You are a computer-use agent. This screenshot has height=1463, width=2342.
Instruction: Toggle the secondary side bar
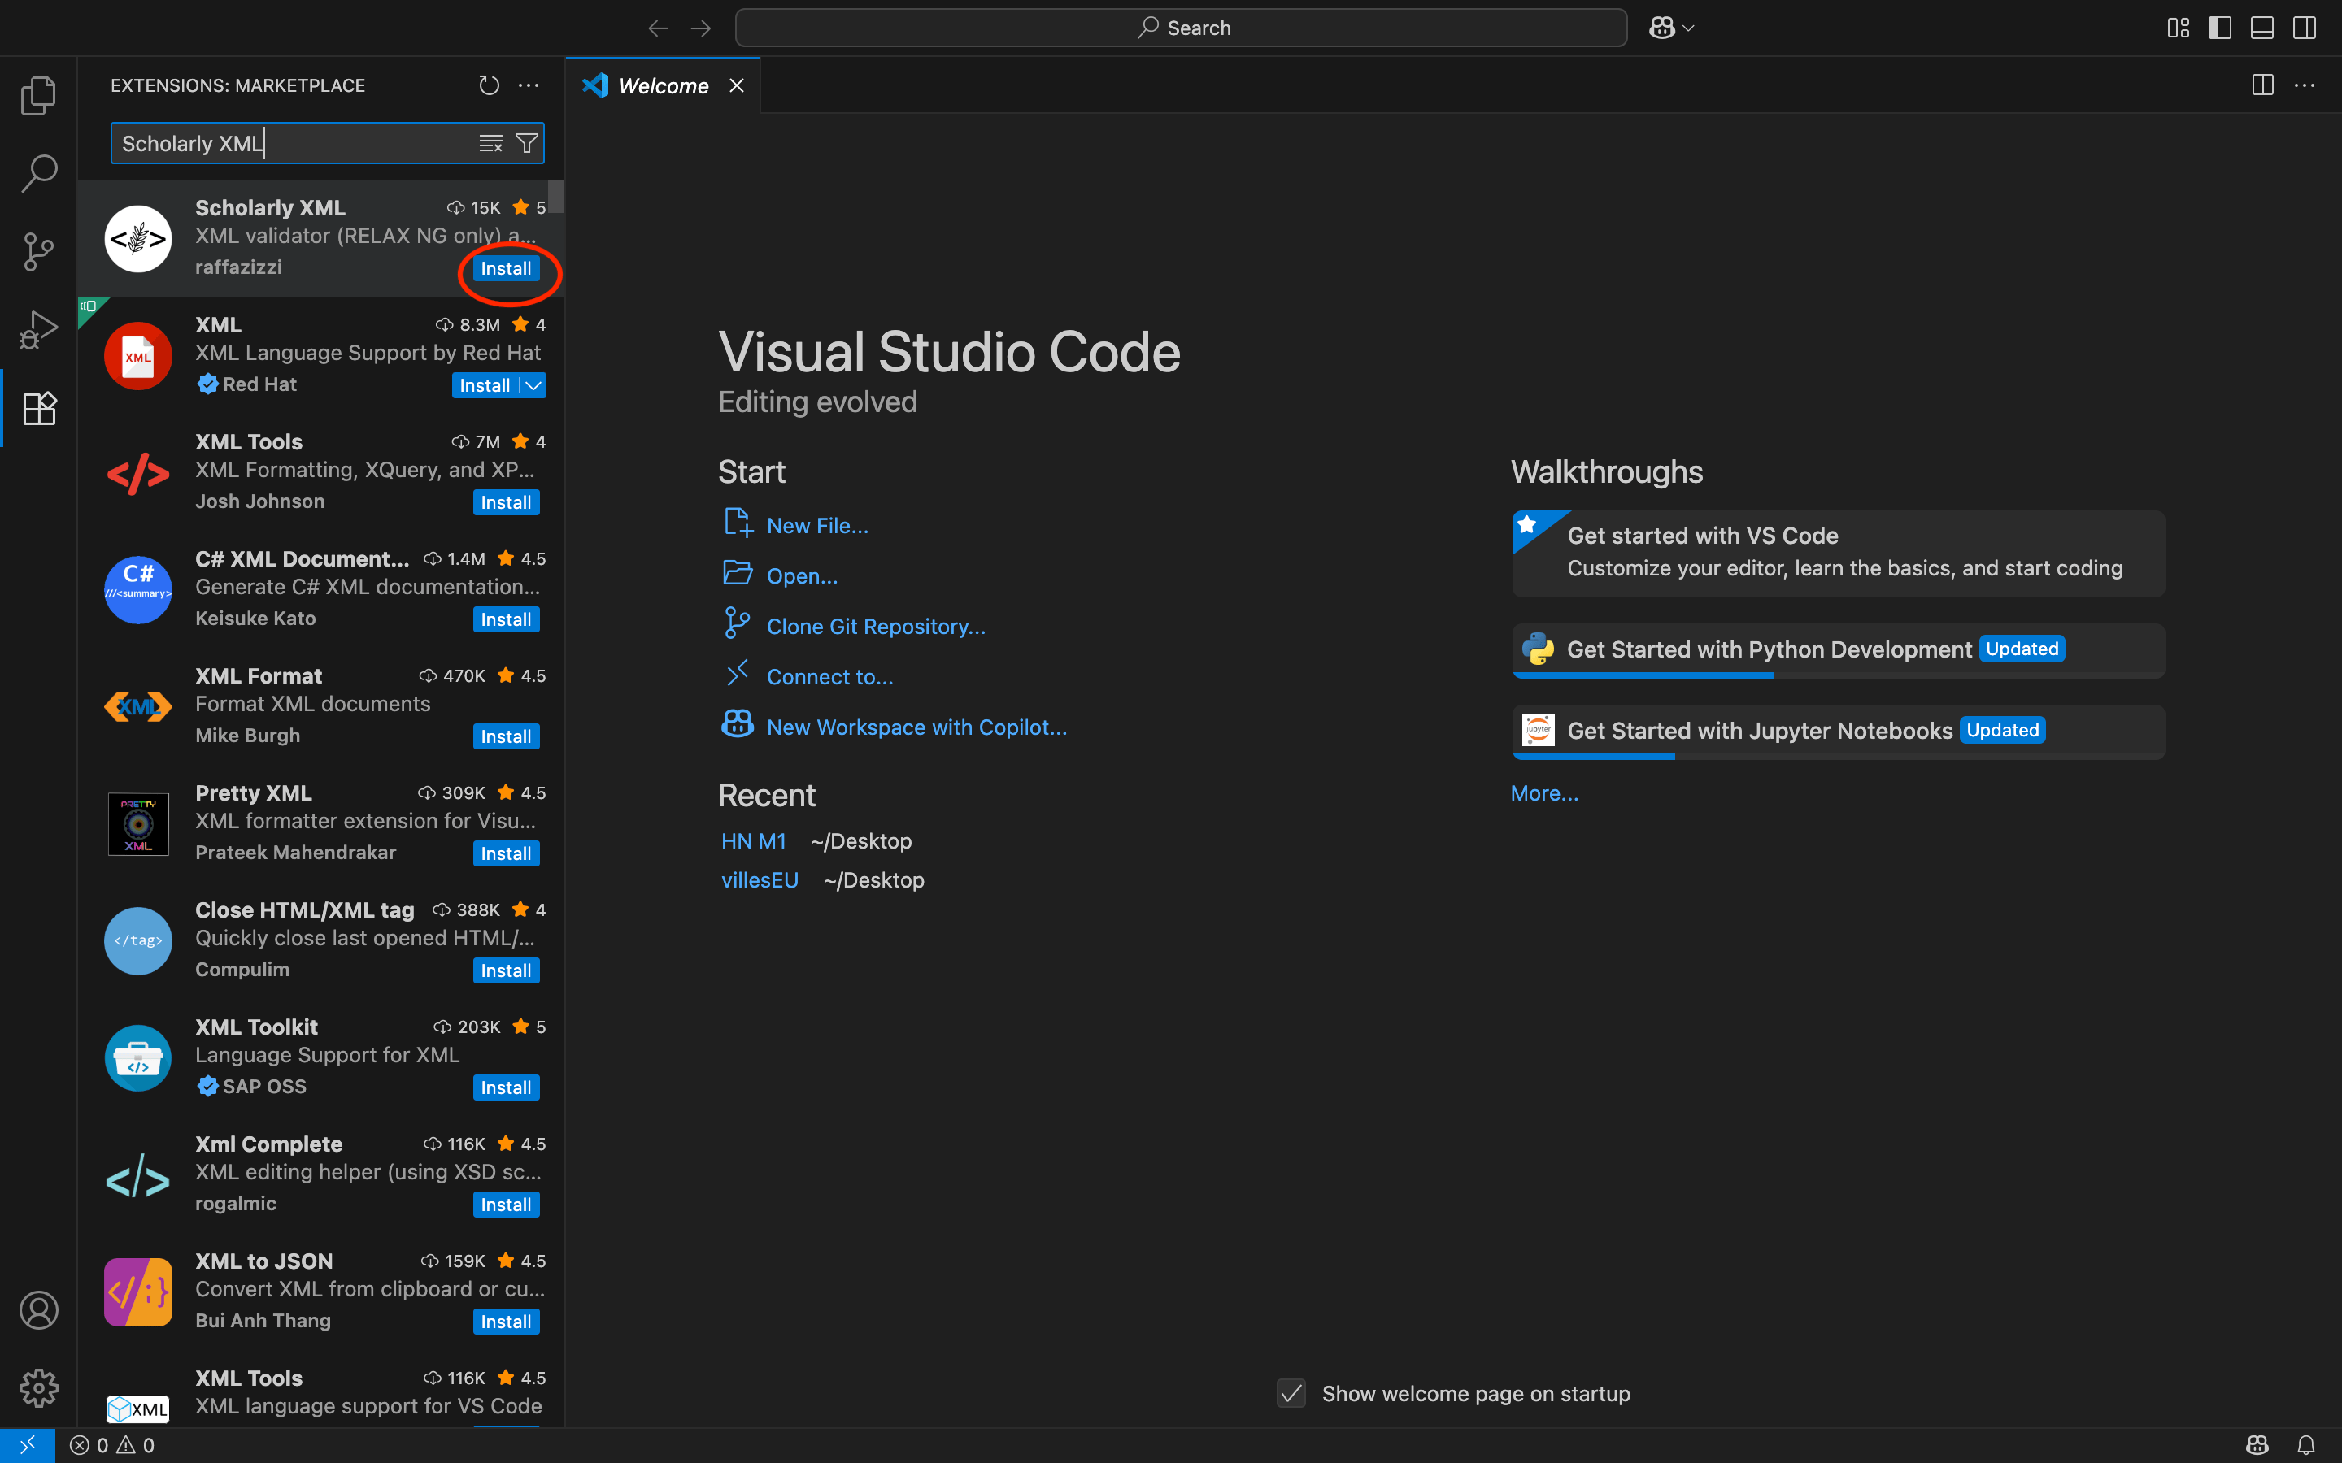pos(2305,27)
